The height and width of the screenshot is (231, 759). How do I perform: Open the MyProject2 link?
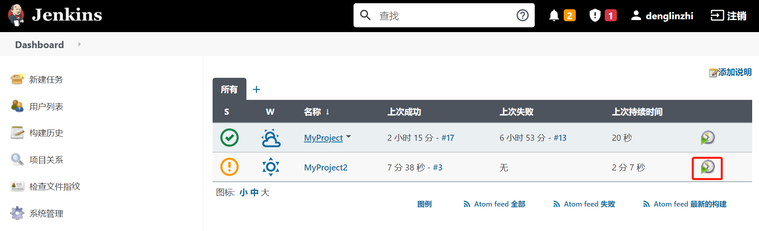click(326, 167)
